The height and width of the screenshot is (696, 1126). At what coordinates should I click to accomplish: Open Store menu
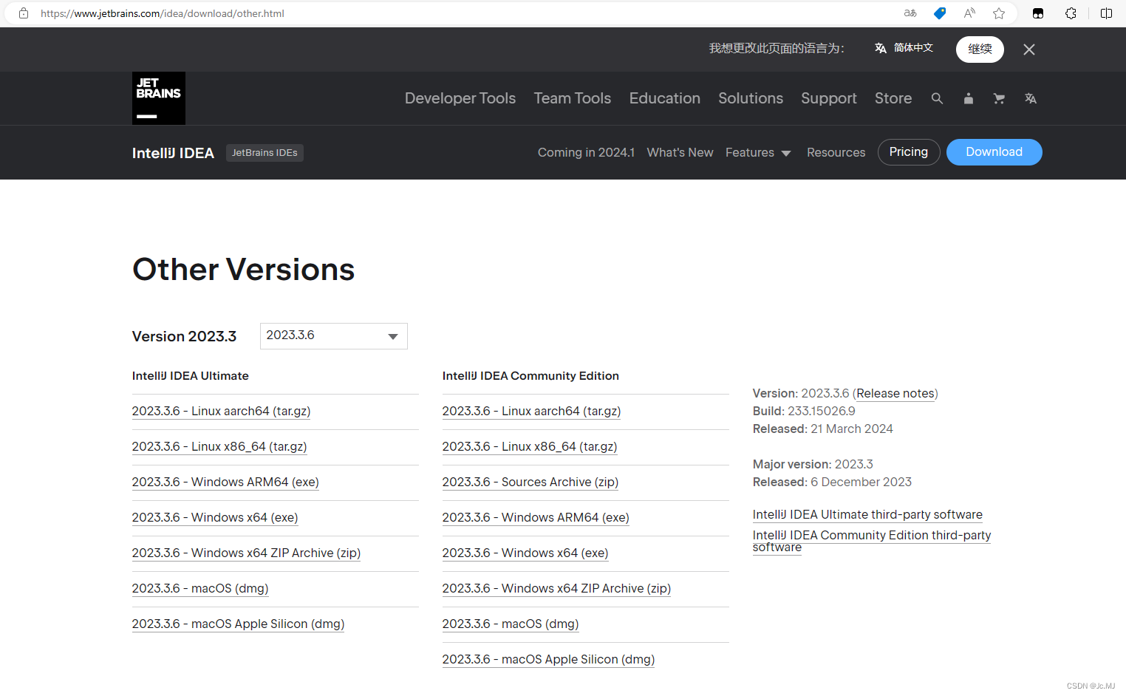click(893, 98)
